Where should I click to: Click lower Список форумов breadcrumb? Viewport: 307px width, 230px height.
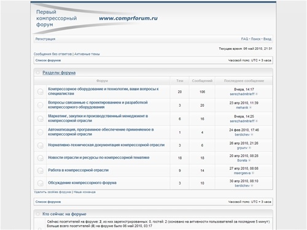click(48, 202)
